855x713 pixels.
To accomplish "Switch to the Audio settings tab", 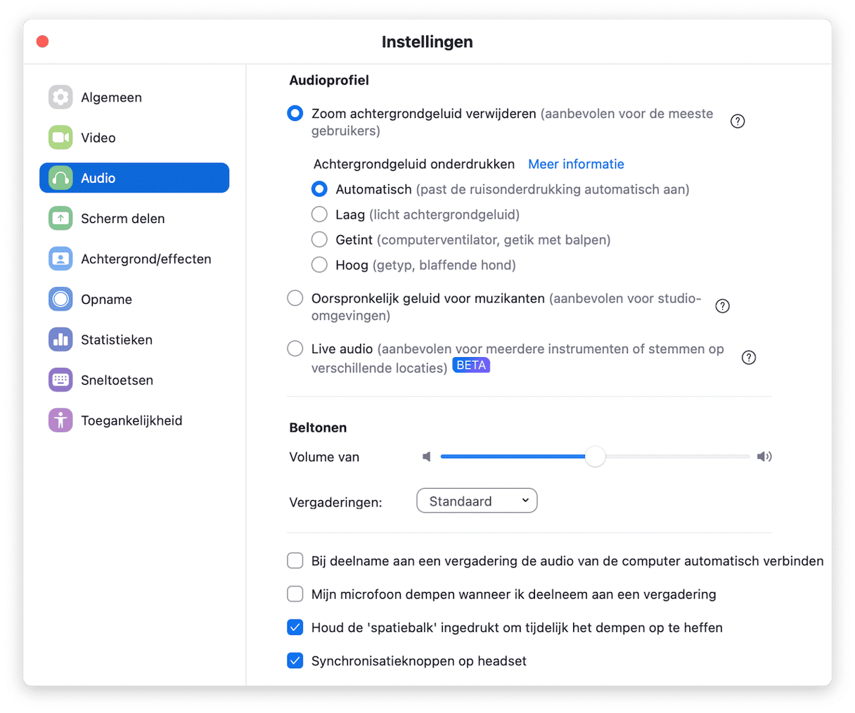I will (x=134, y=178).
